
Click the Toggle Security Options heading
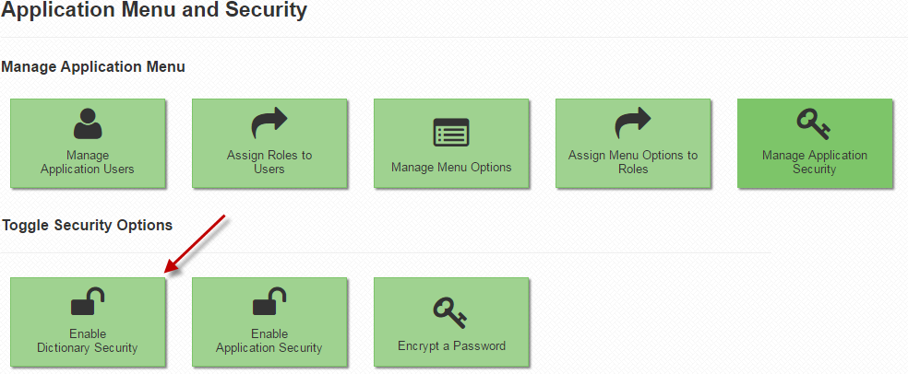(x=87, y=226)
